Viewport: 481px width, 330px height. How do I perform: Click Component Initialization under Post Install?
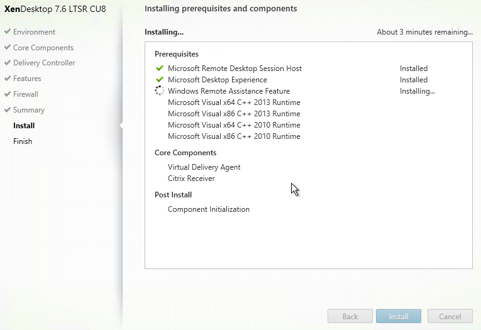coord(208,209)
